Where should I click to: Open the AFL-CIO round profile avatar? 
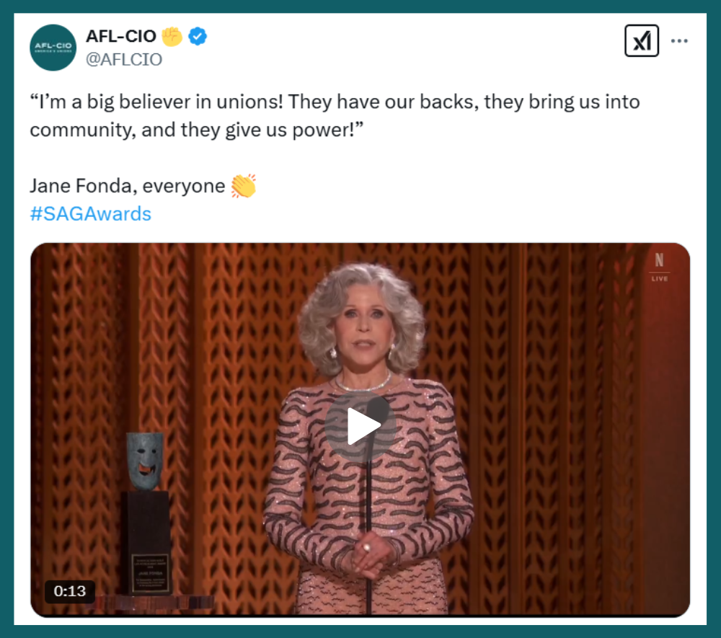tap(53, 48)
